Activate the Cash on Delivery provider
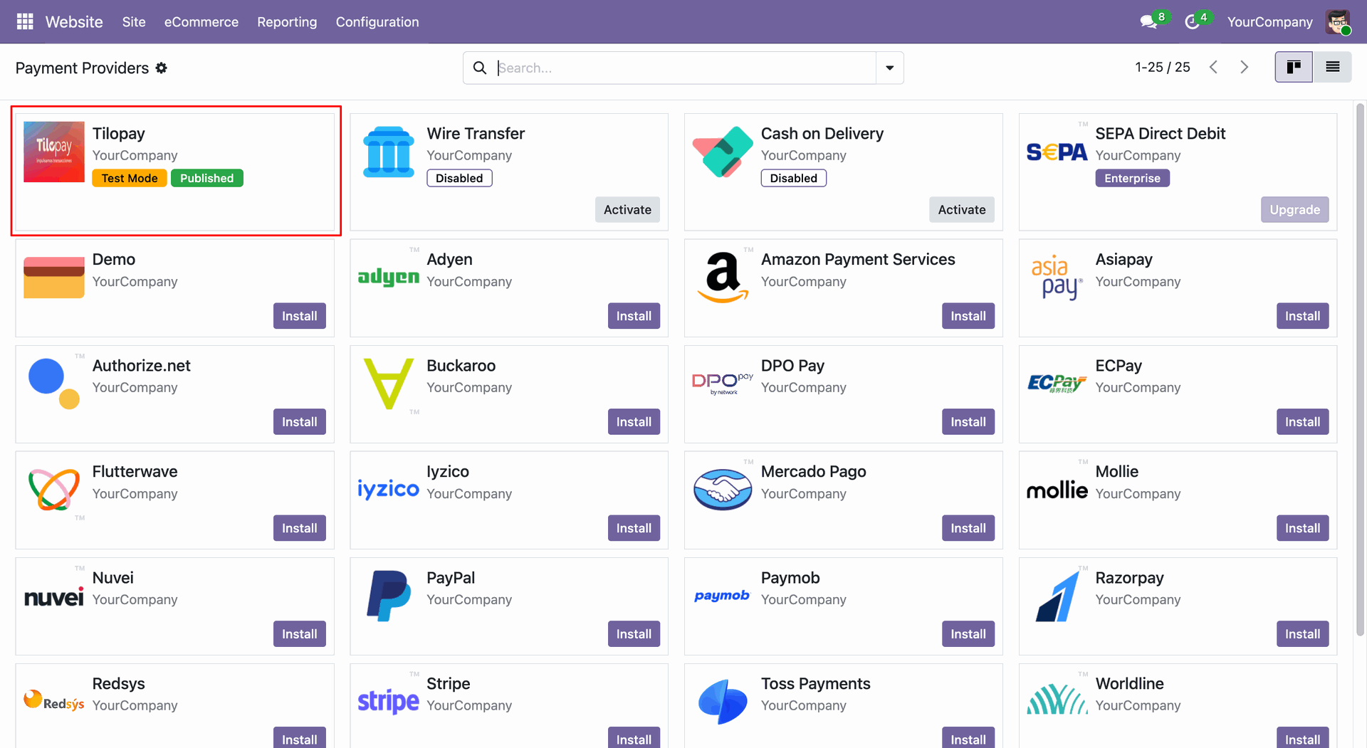Screen dimensions: 1367x748 pyautogui.click(x=962, y=209)
